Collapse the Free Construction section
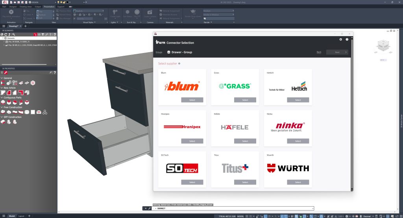403x218 pixels. (2, 107)
